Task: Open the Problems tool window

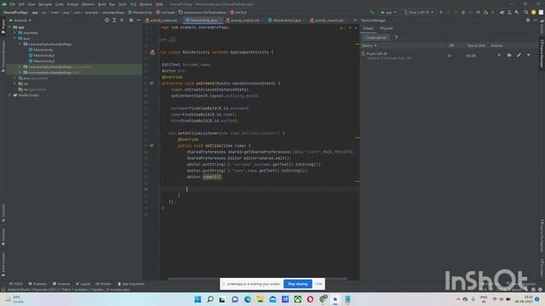Action: [37, 284]
